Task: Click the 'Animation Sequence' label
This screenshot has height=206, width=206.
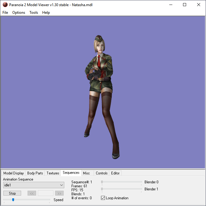Action: point(18,179)
